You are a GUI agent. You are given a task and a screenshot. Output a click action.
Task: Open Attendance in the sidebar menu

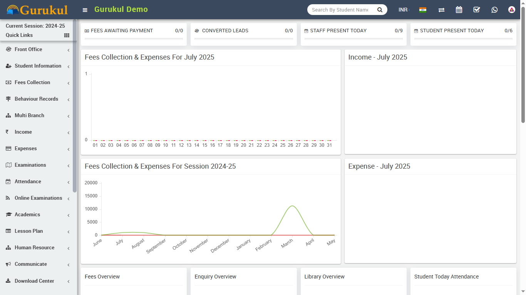[x=28, y=182]
